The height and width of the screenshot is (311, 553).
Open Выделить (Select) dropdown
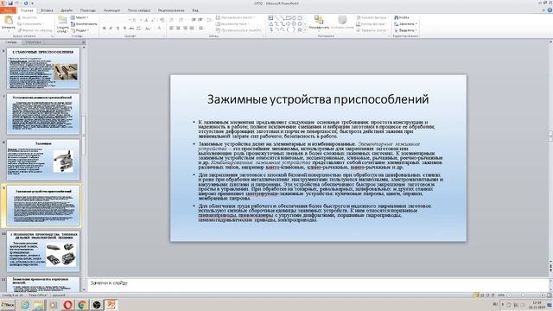tap(405, 30)
